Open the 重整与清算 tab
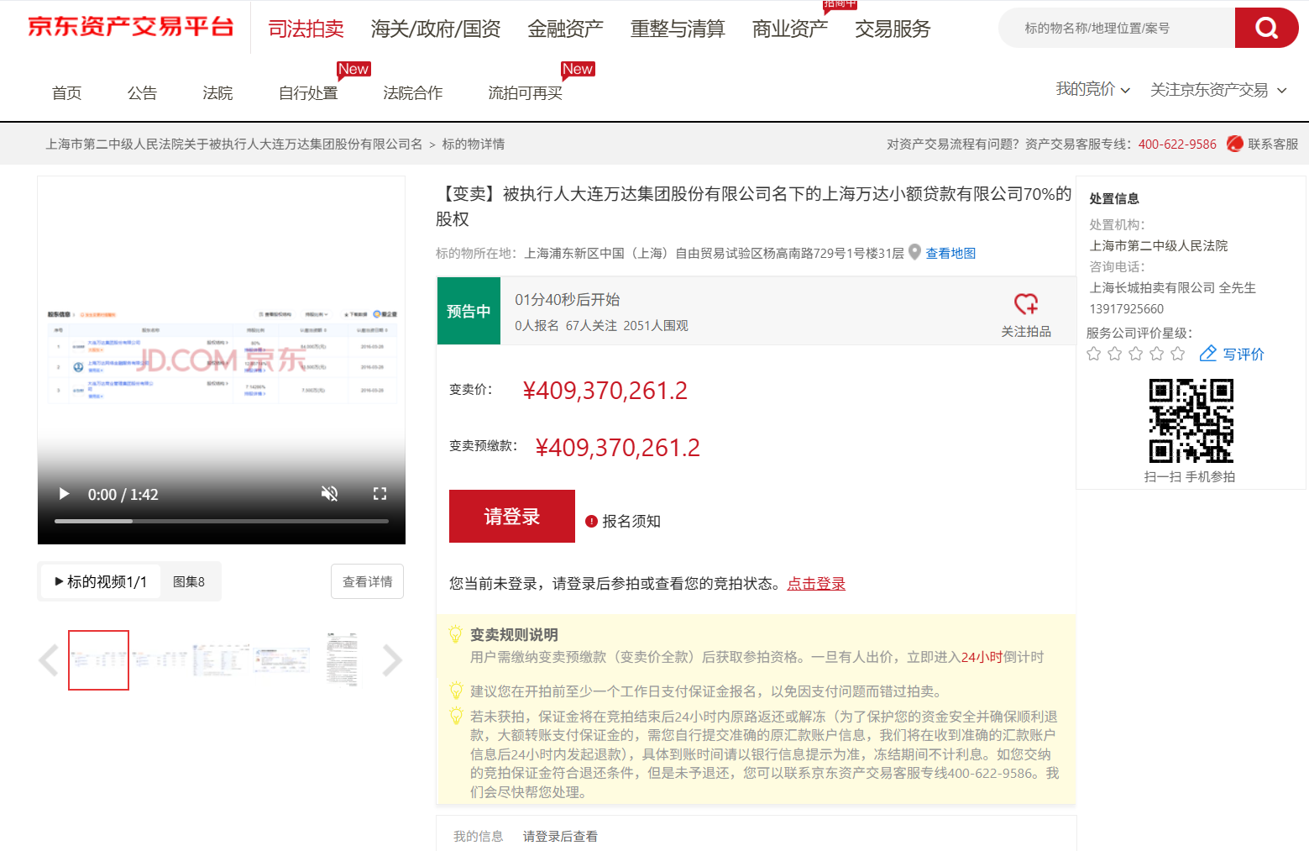 coord(678,29)
